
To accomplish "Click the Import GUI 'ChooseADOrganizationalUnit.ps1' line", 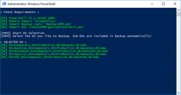I will coord(43,27).
